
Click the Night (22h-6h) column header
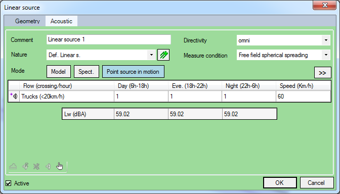pos(249,86)
